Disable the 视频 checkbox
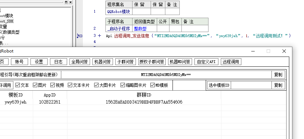This screenshot has height=139, width=304. 53,85
